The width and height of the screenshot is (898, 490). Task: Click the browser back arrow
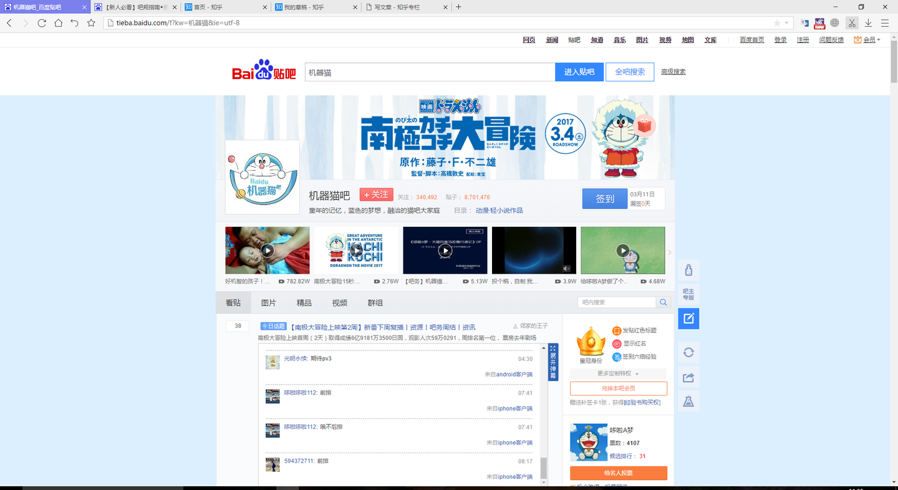pyautogui.click(x=9, y=23)
